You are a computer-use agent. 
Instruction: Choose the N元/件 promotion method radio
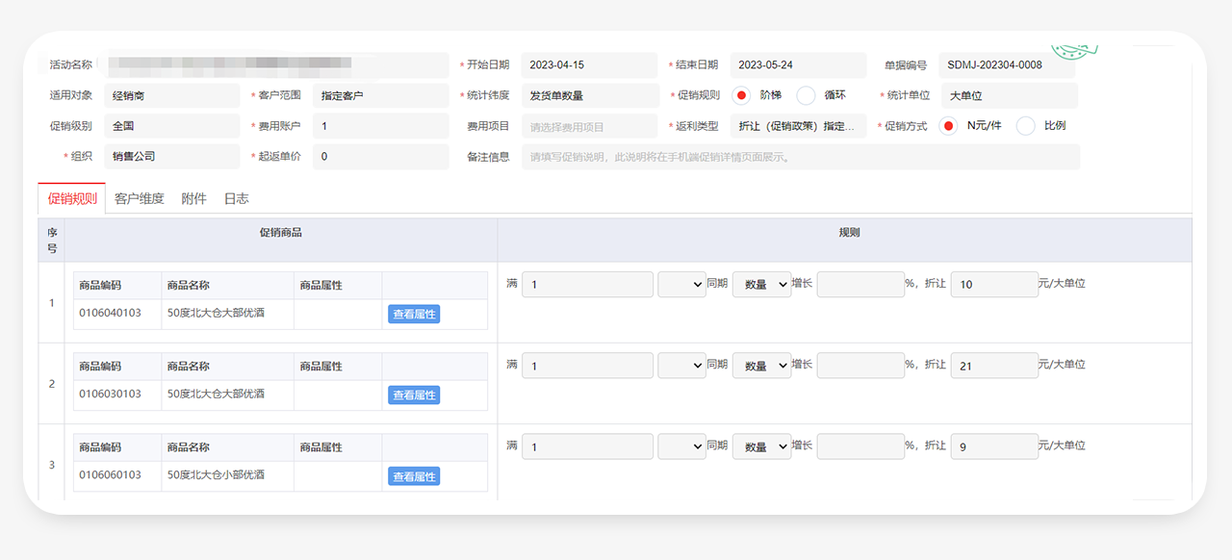point(948,126)
